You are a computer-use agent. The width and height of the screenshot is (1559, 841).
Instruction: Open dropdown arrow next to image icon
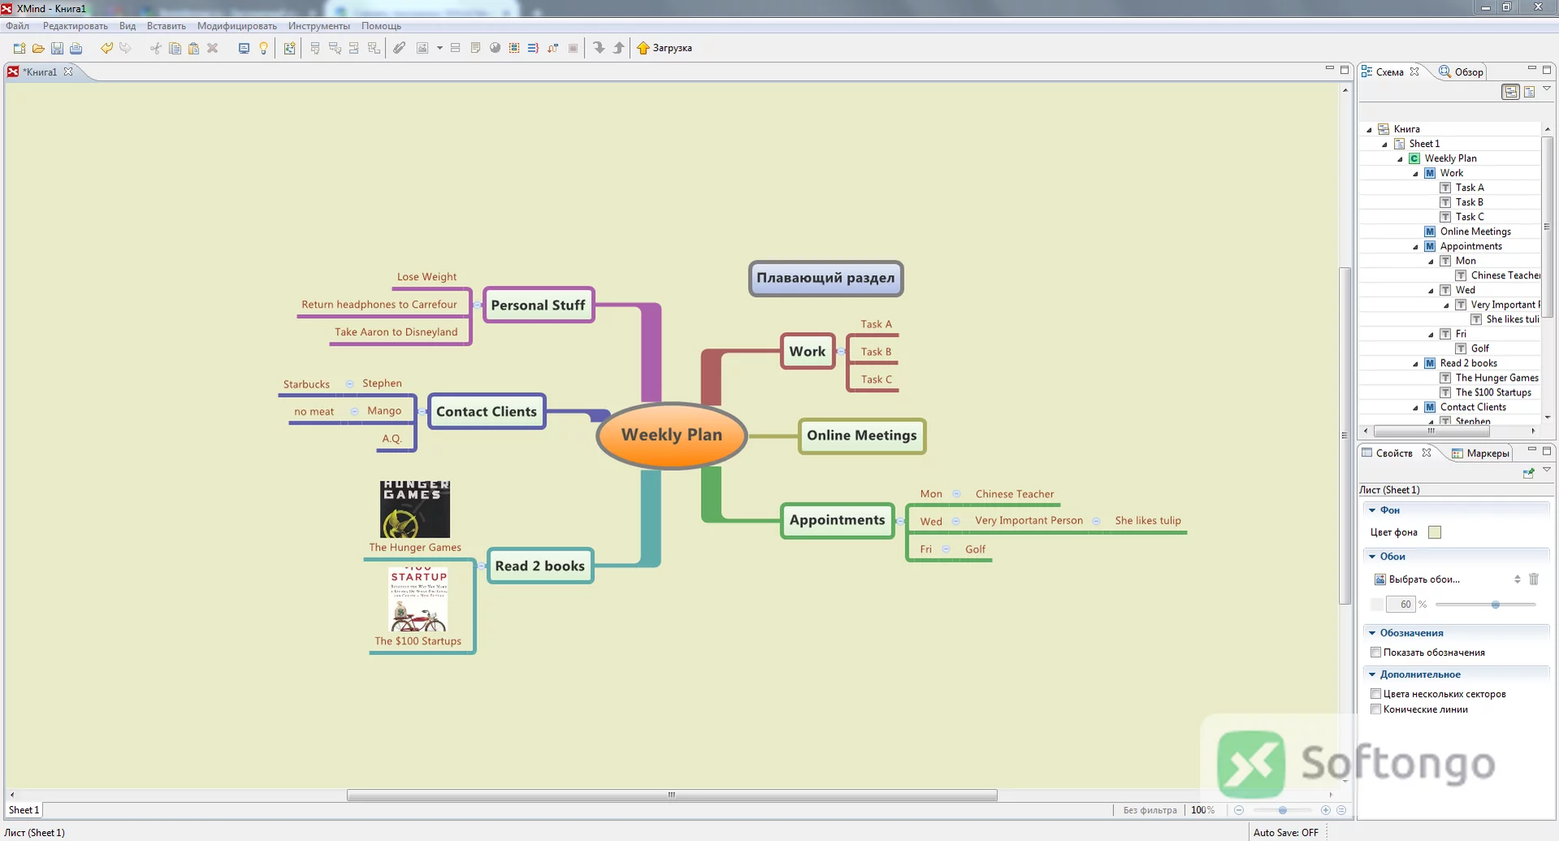[x=439, y=49]
